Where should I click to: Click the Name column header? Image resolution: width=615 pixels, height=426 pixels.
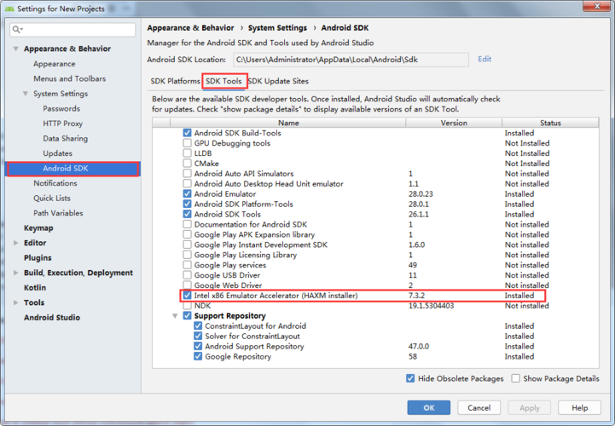(288, 123)
